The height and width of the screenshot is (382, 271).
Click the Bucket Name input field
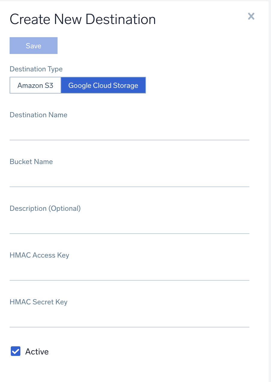click(x=129, y=182)
